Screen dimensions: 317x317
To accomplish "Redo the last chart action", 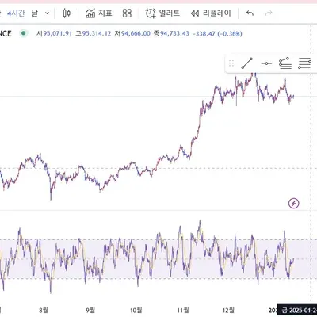I will 269,13.
